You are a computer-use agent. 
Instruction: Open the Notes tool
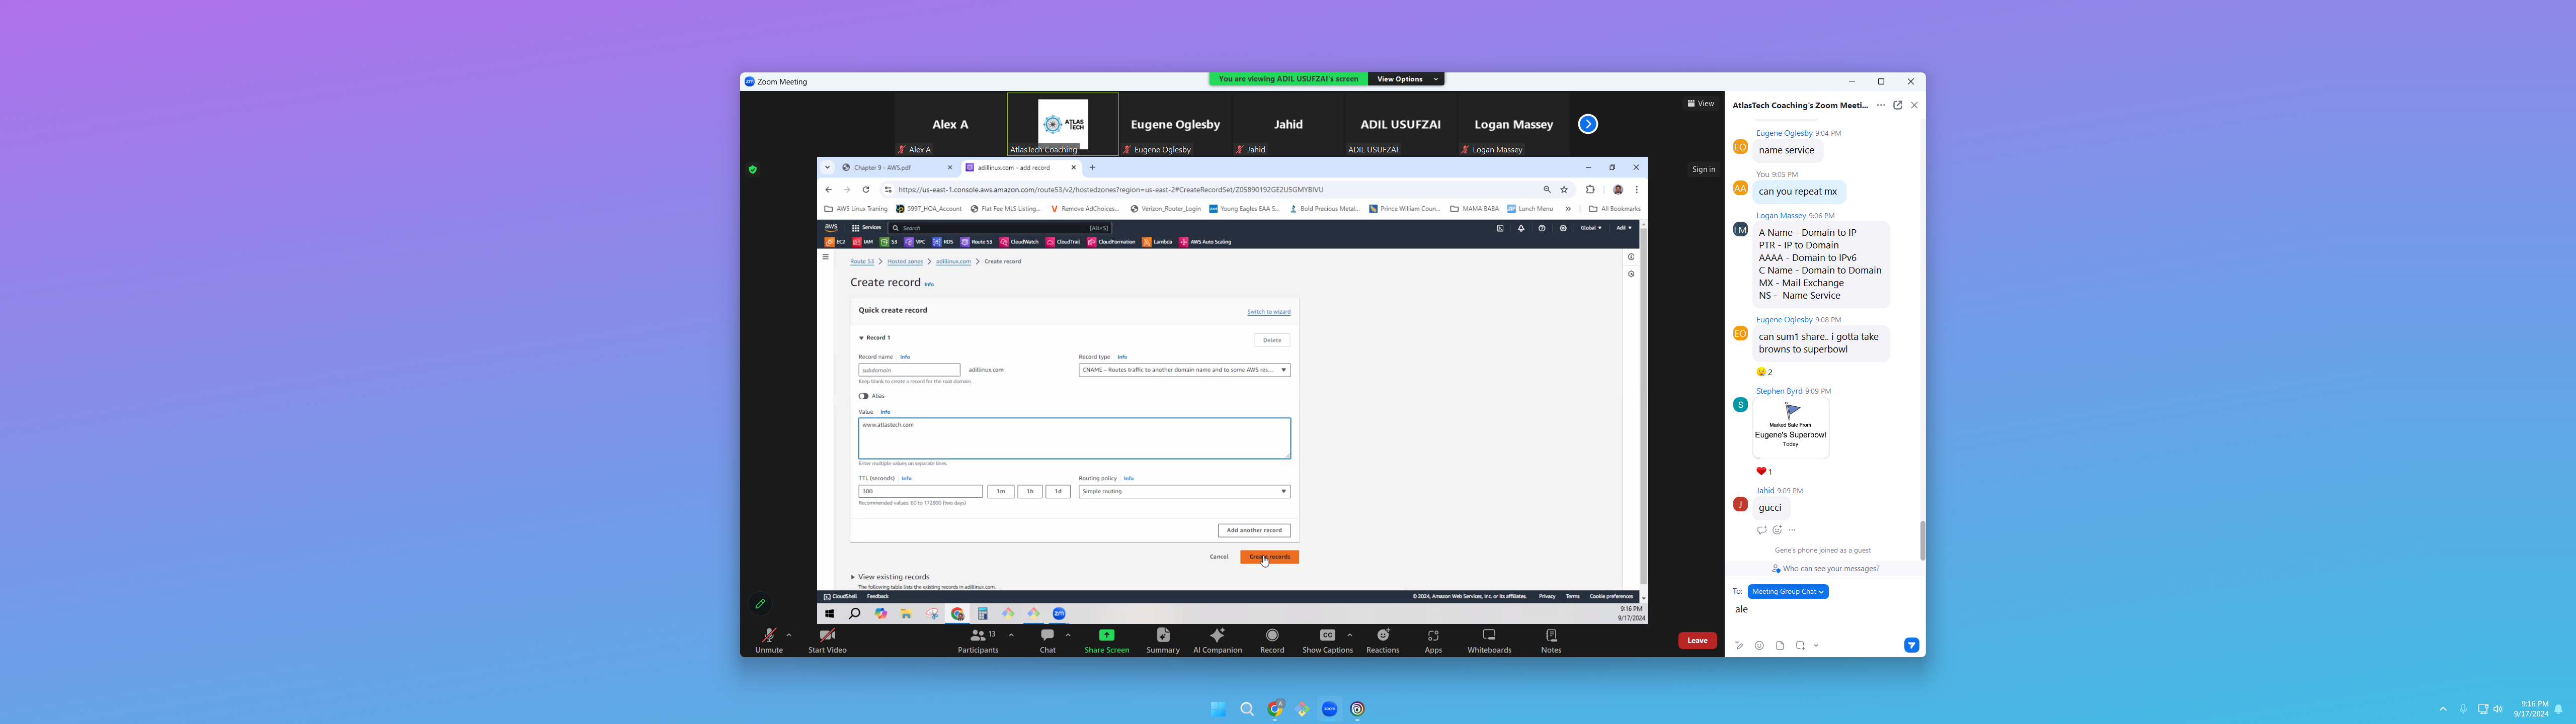(1550, 636)
